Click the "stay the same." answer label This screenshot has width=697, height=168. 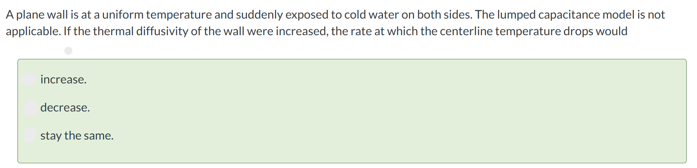(77, 136)
